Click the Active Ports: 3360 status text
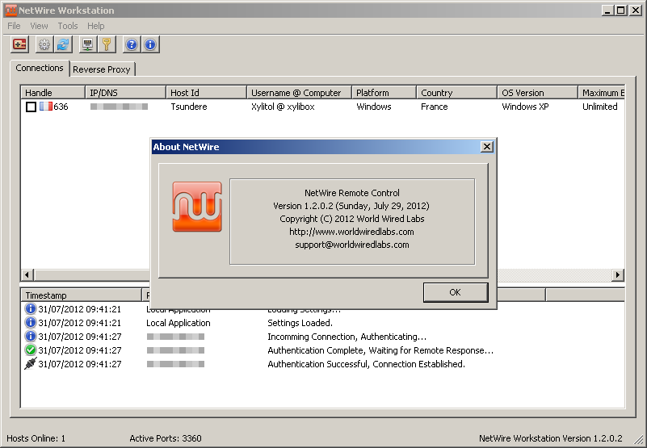The height and width of the screenshot is (448, 647). (x=166, y=438)
